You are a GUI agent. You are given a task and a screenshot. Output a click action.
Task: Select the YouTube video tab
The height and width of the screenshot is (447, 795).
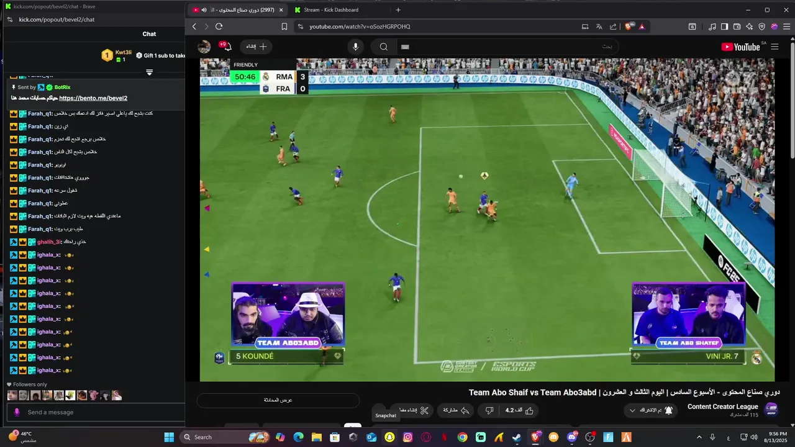tap(238, 10)
